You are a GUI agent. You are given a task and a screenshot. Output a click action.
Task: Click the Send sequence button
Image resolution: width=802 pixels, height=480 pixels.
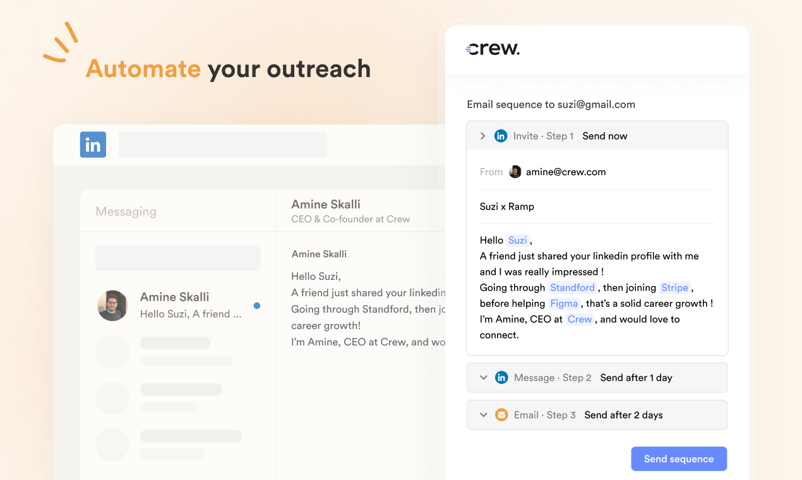[679, 459]
